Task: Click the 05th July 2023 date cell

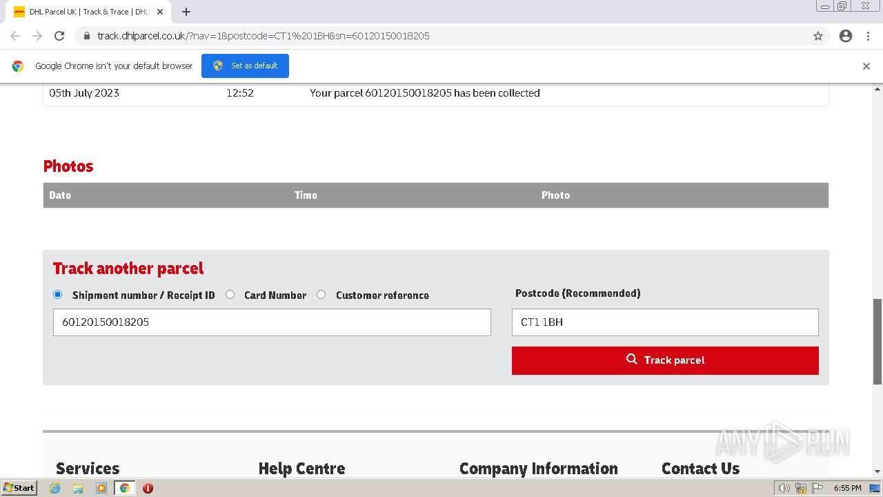Action: pos(84,93)
